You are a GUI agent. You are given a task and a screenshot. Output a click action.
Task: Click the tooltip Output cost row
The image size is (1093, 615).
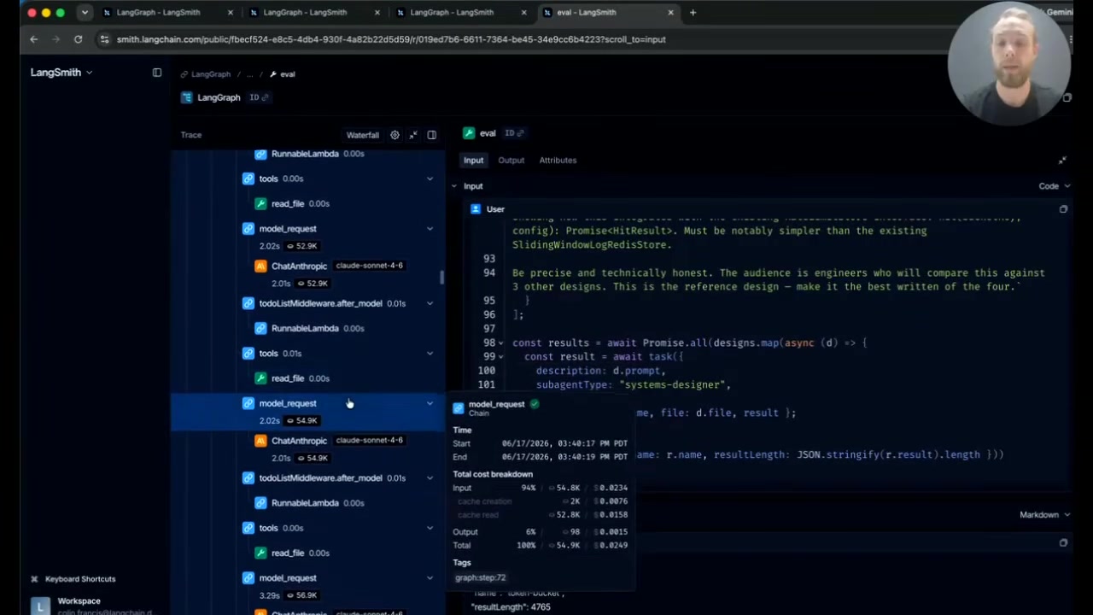click(x=541, y=532)
